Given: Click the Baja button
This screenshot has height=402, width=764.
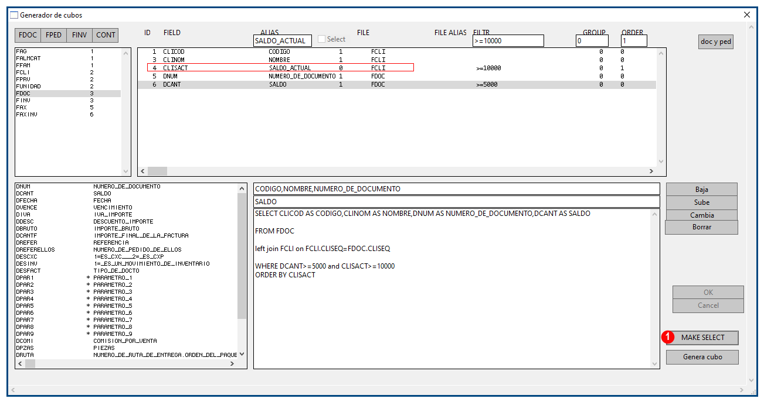Looking at the screenshot, I should pos(702,190).
